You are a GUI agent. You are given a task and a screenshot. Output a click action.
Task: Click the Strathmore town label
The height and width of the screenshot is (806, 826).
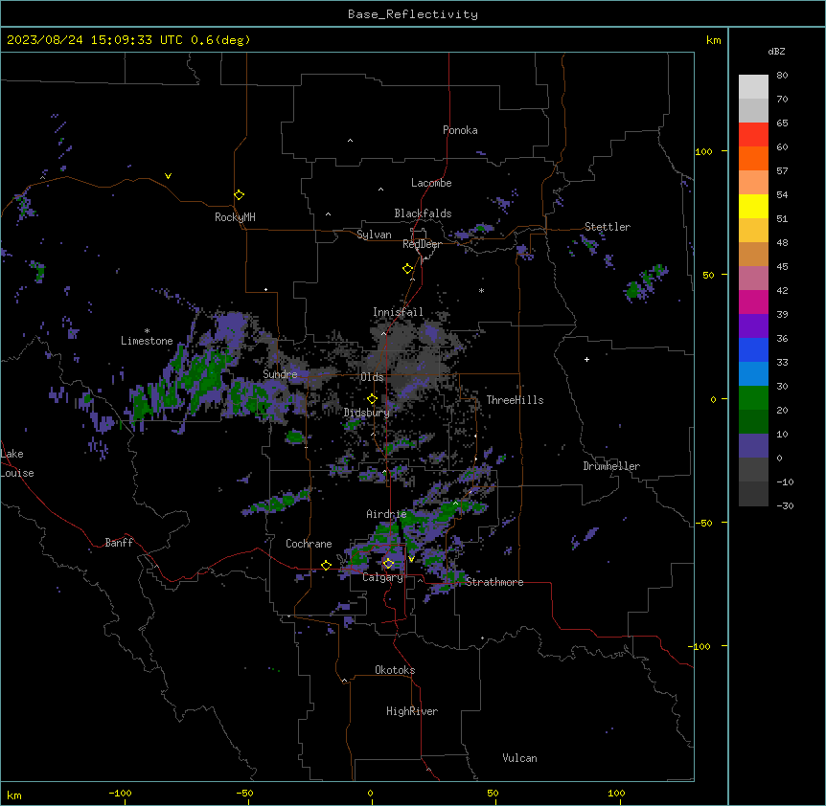pyautogui.click(x=494, y=582)
